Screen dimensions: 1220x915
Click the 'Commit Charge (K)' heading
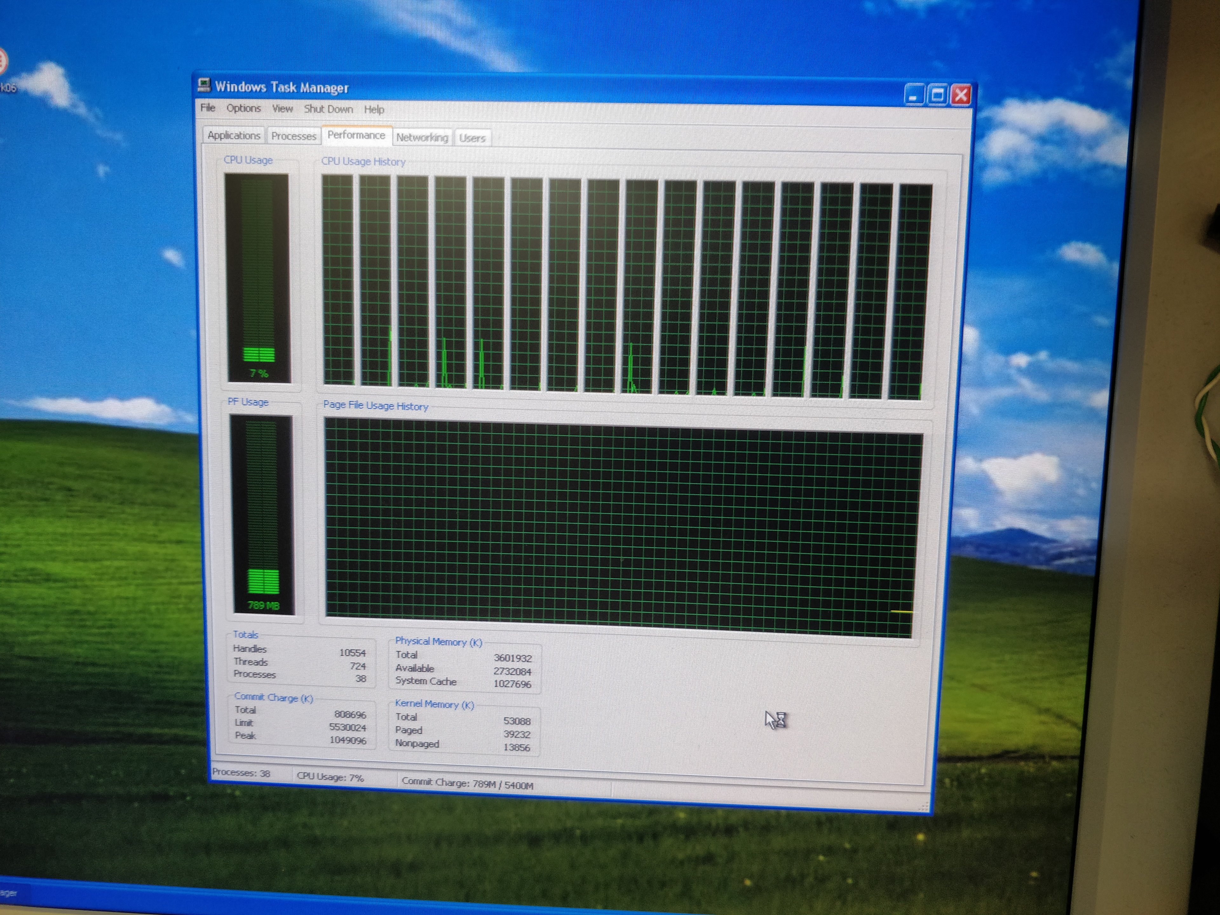click(x=274, y=698)
